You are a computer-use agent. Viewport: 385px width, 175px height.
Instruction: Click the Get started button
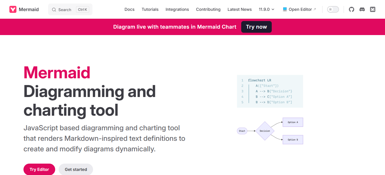coord(76,169)
